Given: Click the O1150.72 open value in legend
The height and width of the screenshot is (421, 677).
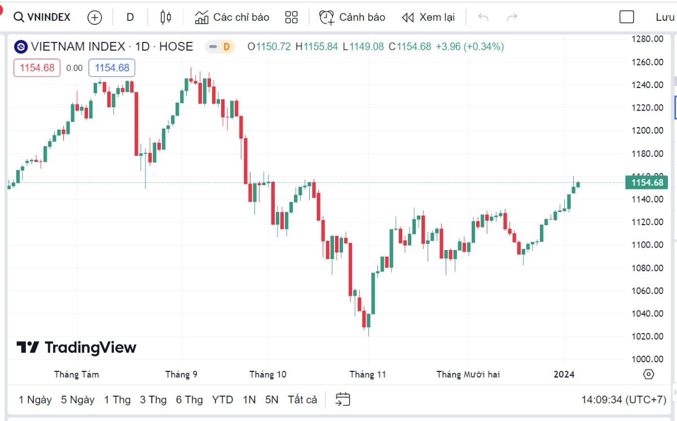Looking at the screenshot, I should (269, 46).
